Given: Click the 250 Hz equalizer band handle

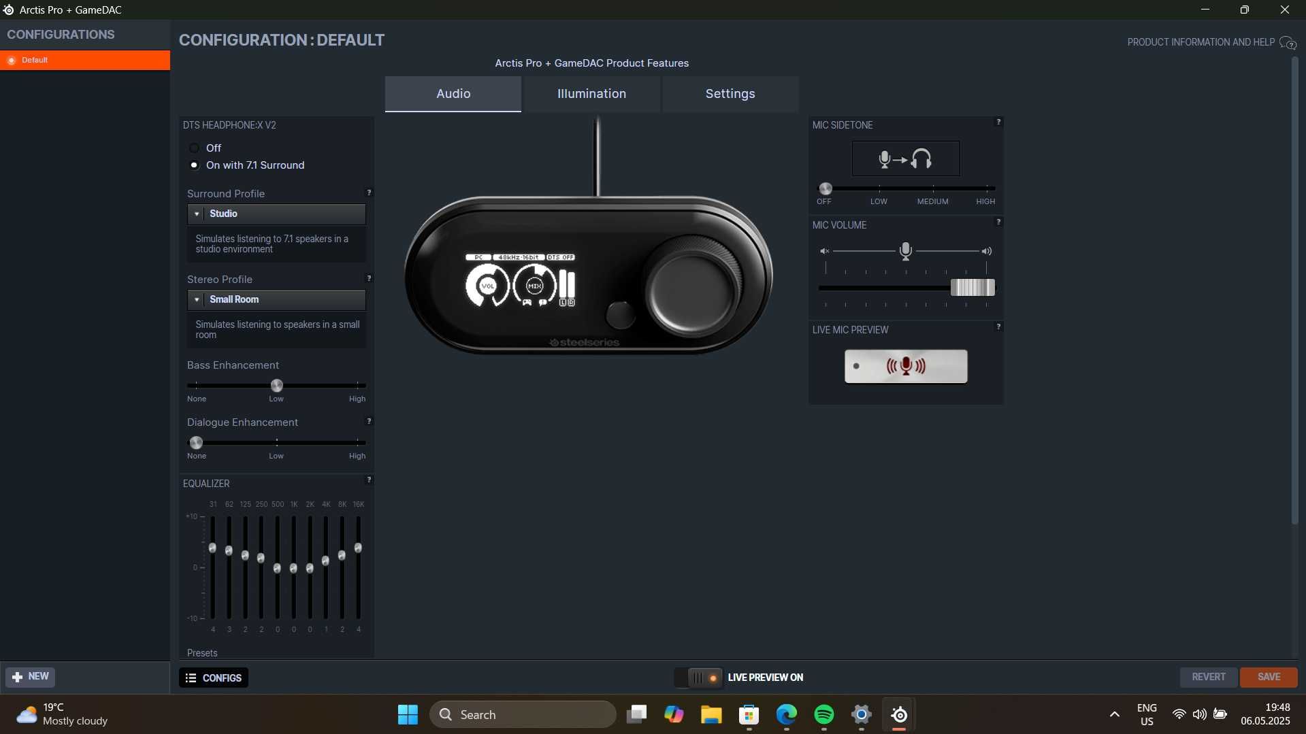Looking at the screenshot, I should point(261,558).
